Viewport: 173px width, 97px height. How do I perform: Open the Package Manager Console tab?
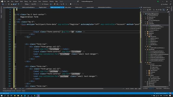click(x=9, y=91)
